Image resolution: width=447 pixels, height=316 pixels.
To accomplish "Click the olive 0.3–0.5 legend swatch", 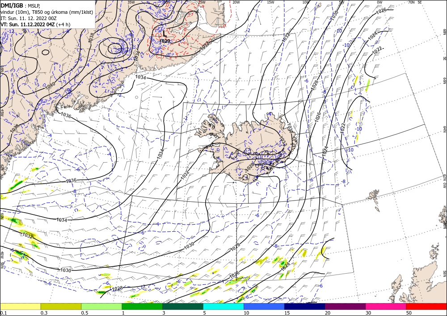I will click(x=61, y=306).
